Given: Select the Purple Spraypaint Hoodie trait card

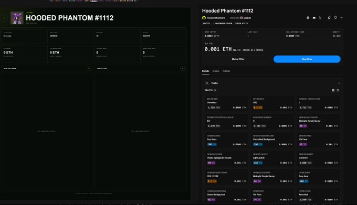Looking at the screenshot, I should [x=227, y=159].
